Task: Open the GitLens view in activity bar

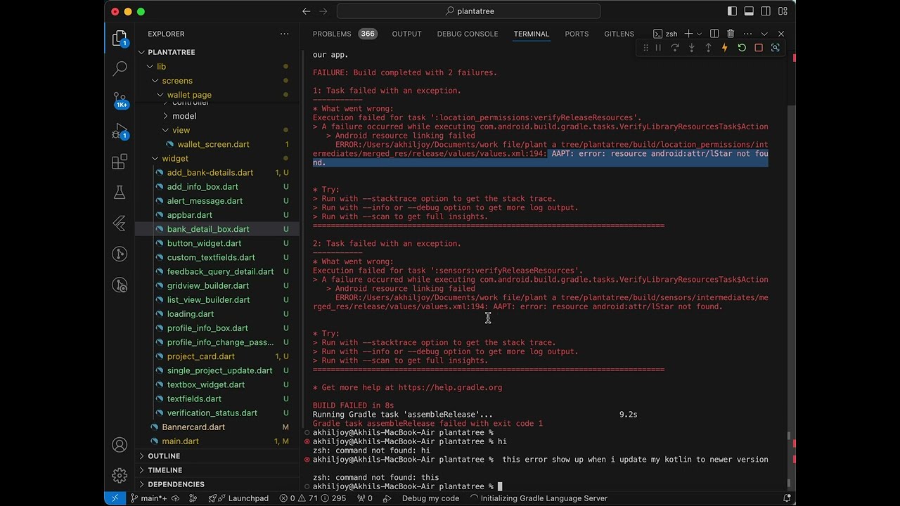Action: point(120,254)
